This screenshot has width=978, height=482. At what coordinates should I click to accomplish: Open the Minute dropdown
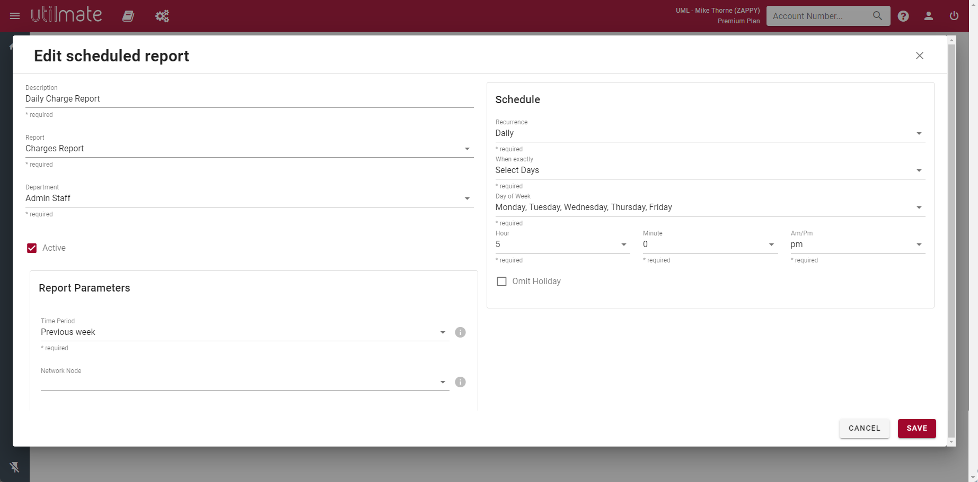pyautogui.click(x=710, y=244)
